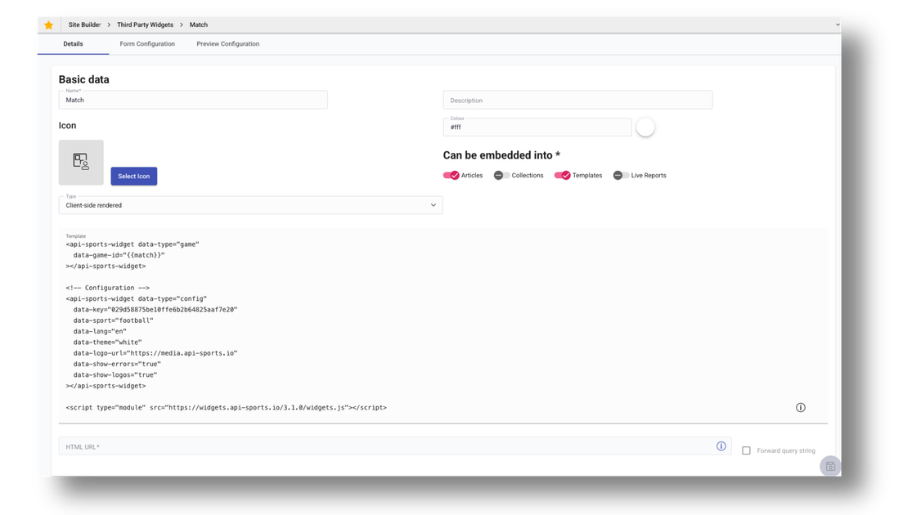Screen dimensions: 903x515
Task: Open the info tooltip beside the template code
Action: click(x=801, y=406)
